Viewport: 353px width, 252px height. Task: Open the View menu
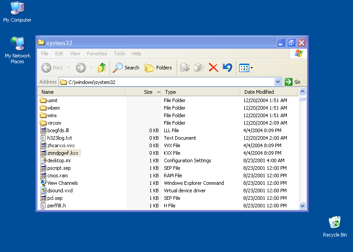pyautogui.click(x=75, y=53)
